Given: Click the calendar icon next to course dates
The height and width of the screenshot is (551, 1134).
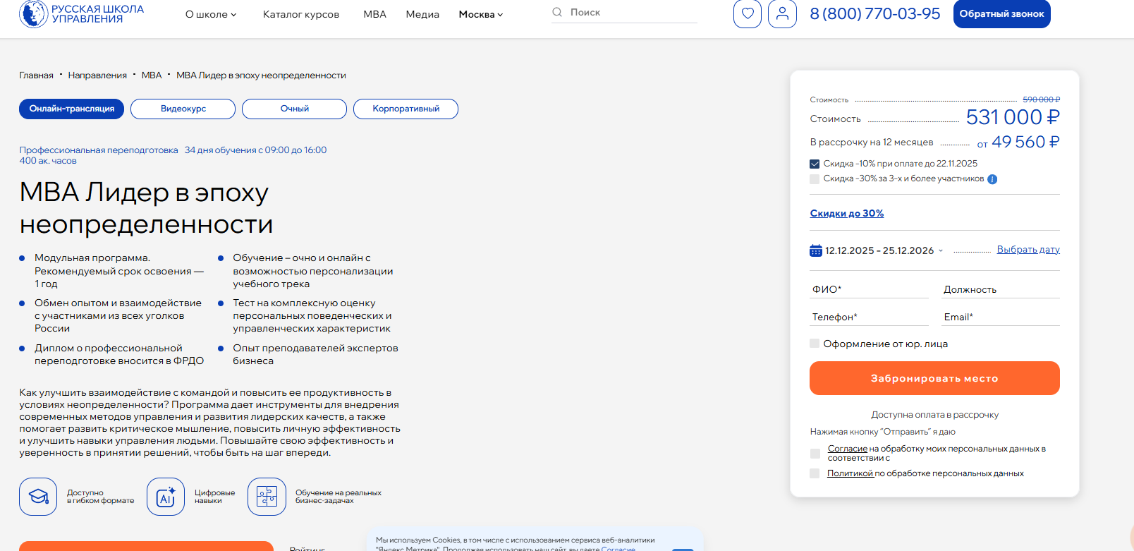Looking at the screenshot, I should pos(816,250).
